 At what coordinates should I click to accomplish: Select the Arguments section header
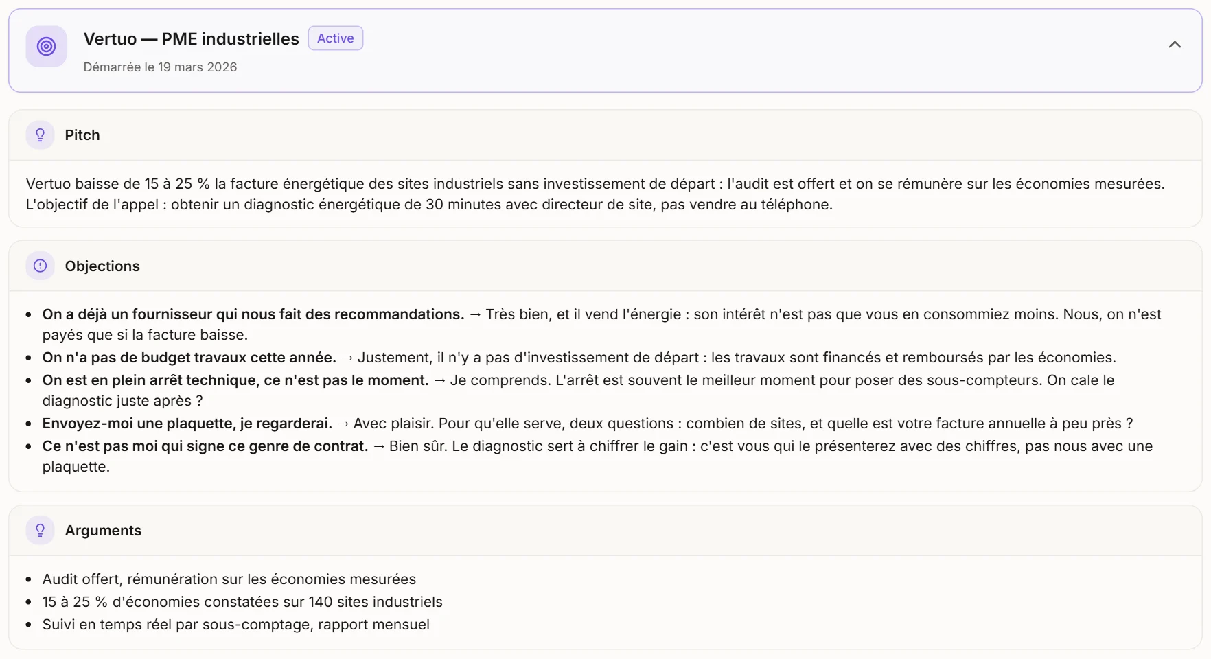(x=605, y=531)
